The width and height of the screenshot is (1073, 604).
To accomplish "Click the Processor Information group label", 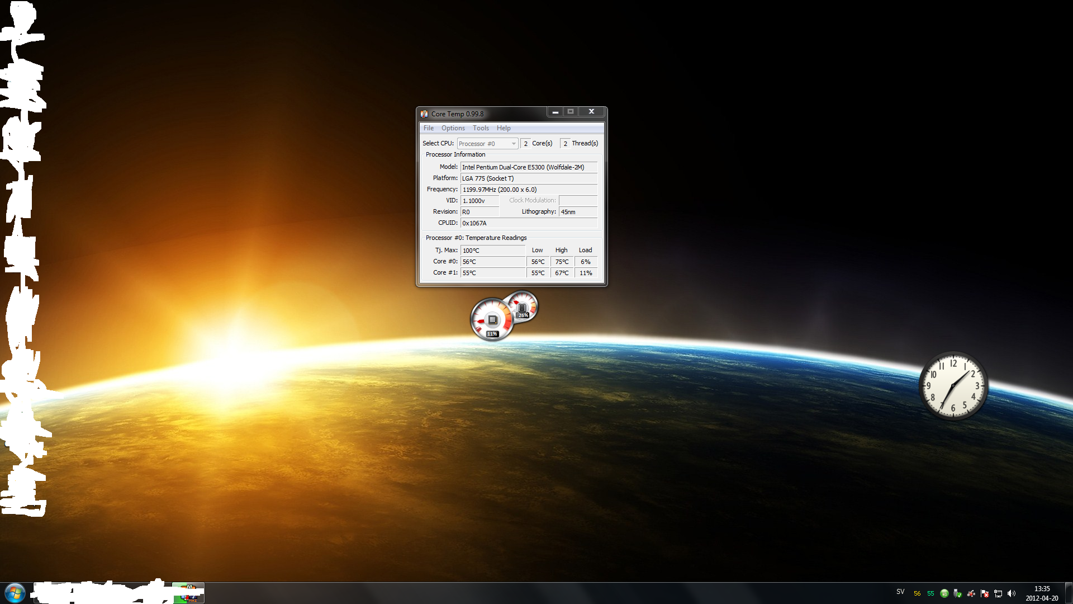I will tap(455, 154).
